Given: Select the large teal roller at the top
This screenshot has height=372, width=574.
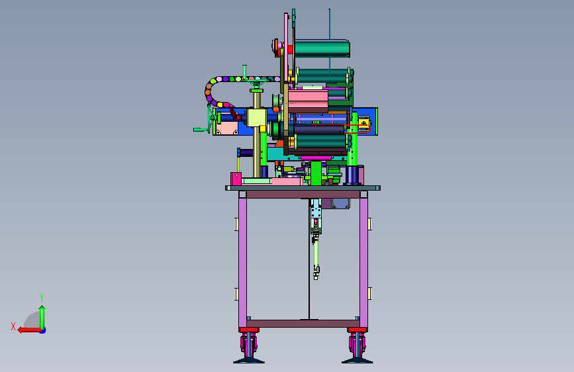Looking at the screenshot, I should coord(322,48).
